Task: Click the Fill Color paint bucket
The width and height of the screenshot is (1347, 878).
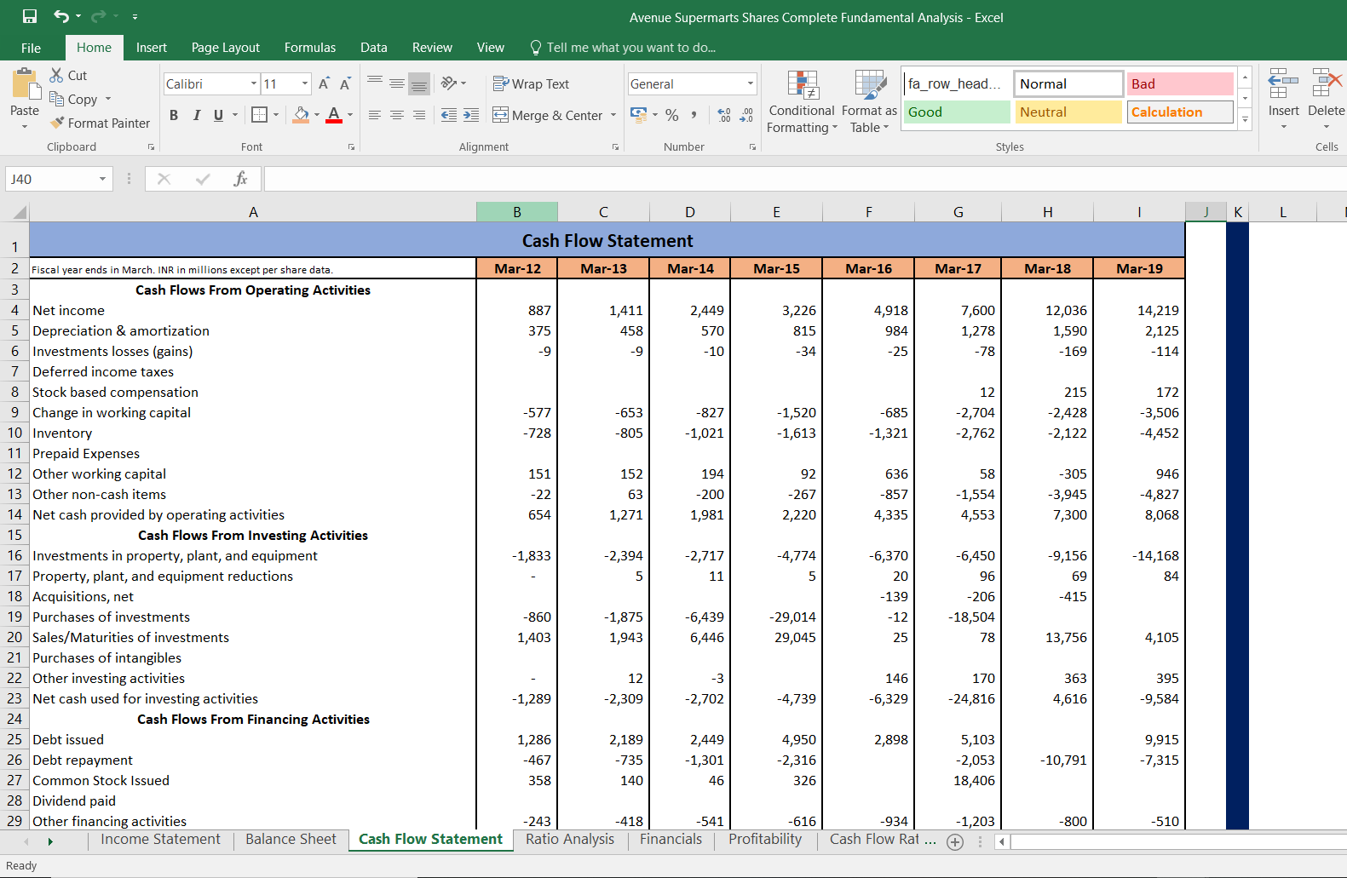Action: pyautogui.click(x=301, y=114)
